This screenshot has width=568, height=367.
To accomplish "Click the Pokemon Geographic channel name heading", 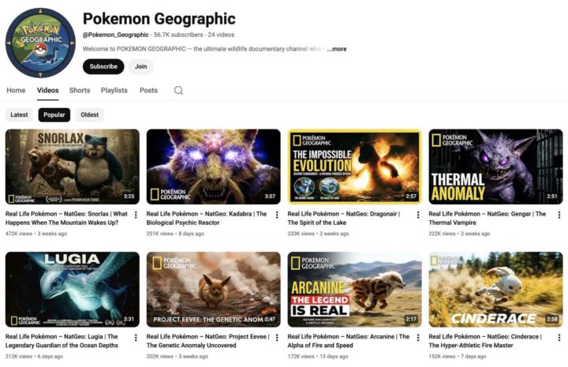I will click(x=159, y=19).
